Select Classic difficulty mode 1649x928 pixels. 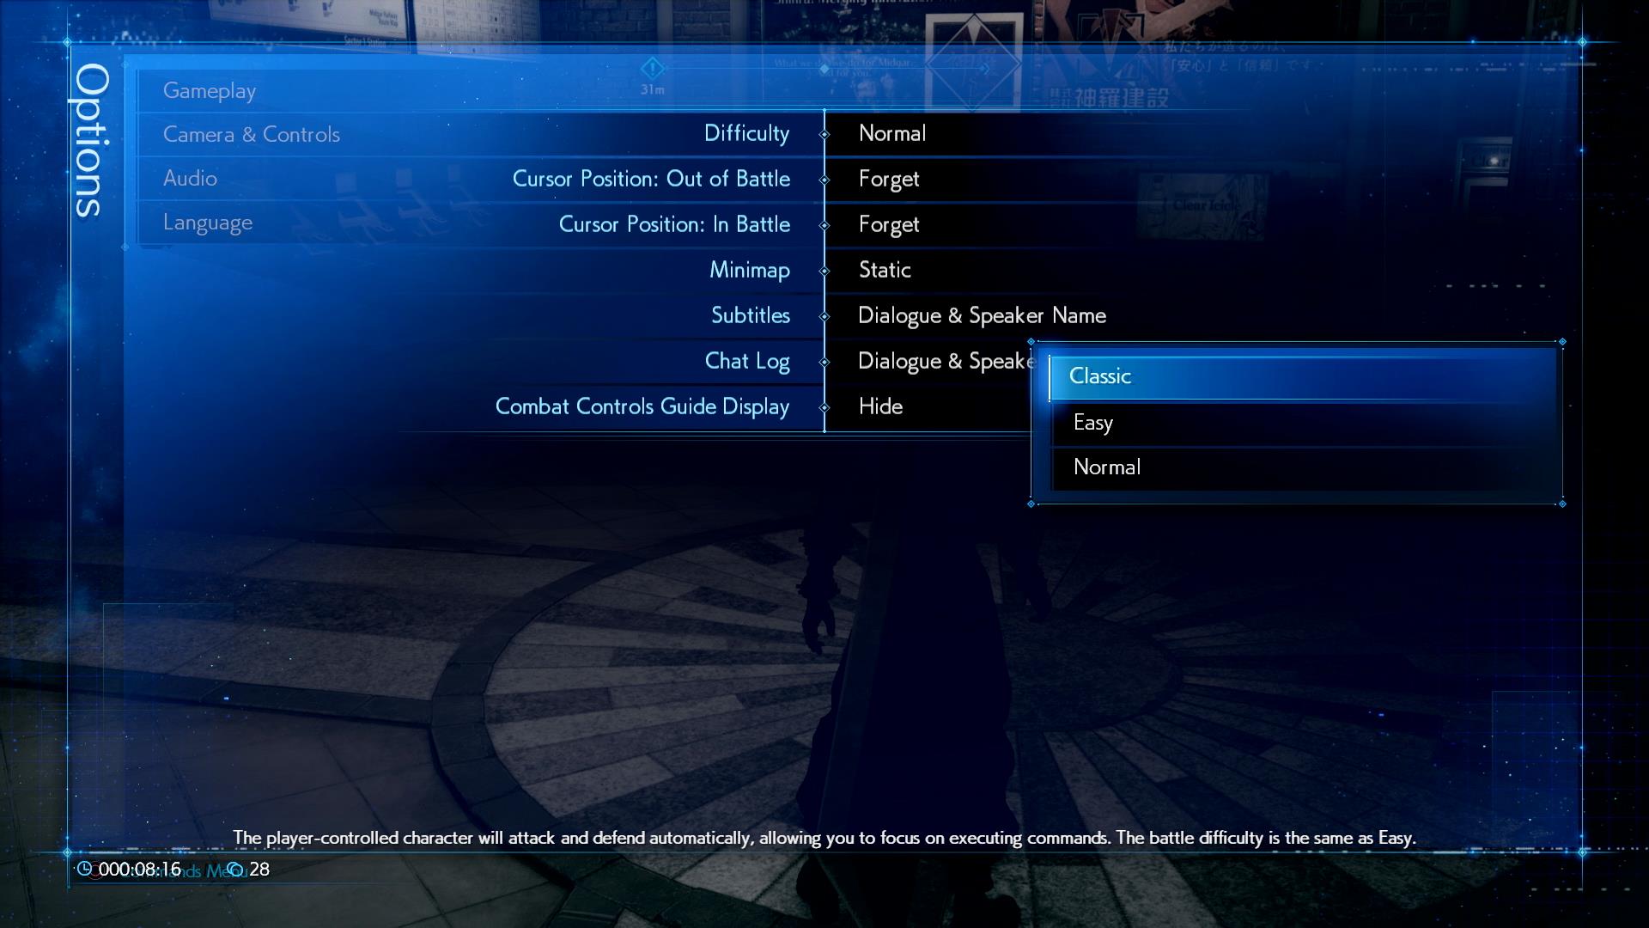(1300, 375)
